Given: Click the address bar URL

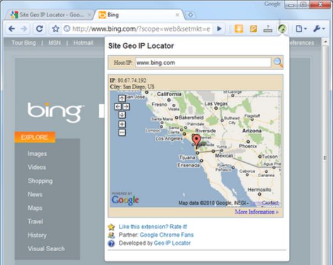Looking at the screenshot, I should pyautogui.click(x=141, y=29).
